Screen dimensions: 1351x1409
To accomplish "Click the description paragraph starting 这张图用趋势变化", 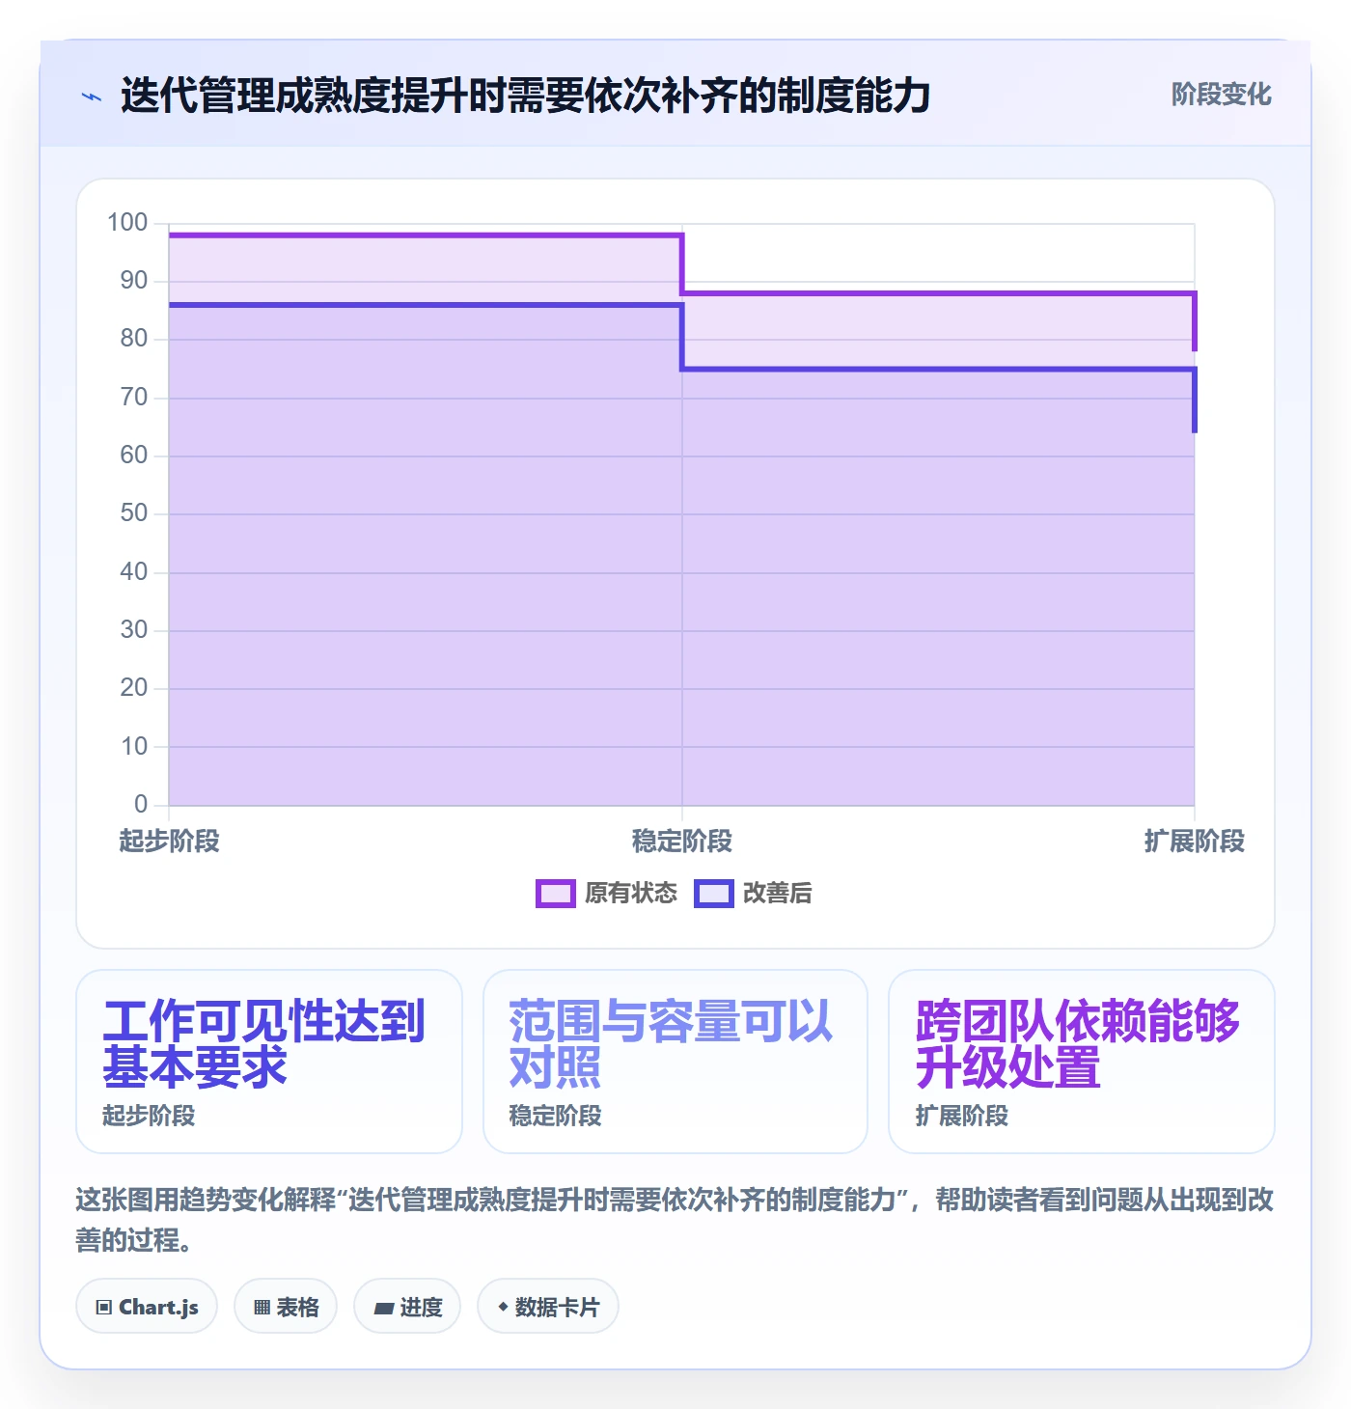I will click(x=675, y=1220).
